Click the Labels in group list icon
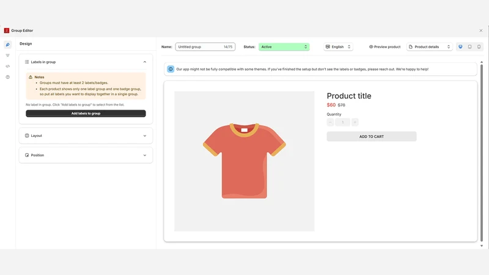This screenshot has width=489, height=275. pyautogui.click(x=27, y=62)
